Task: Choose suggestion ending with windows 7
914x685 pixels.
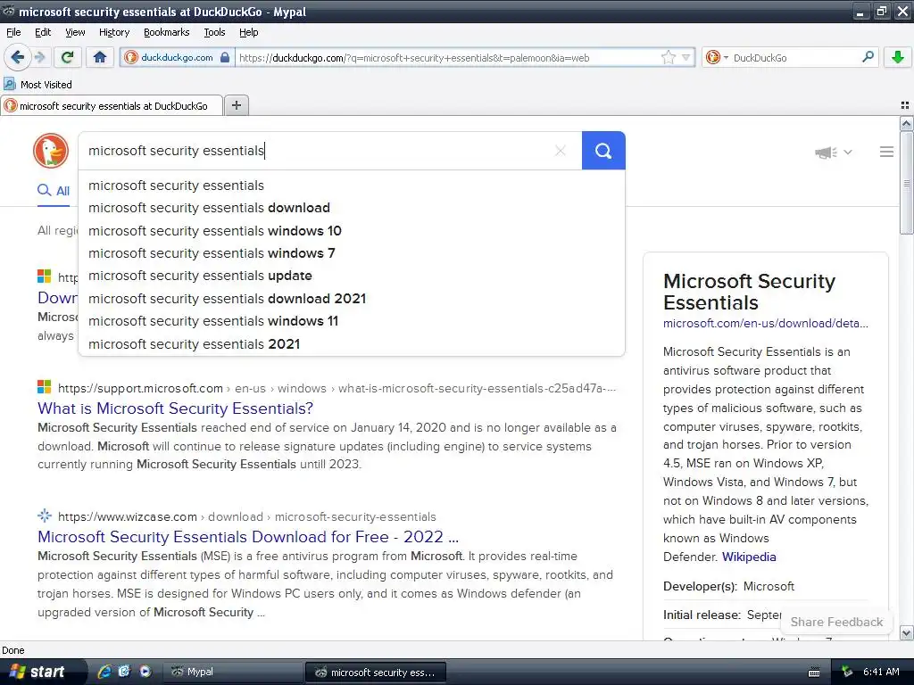Action: 352,253
